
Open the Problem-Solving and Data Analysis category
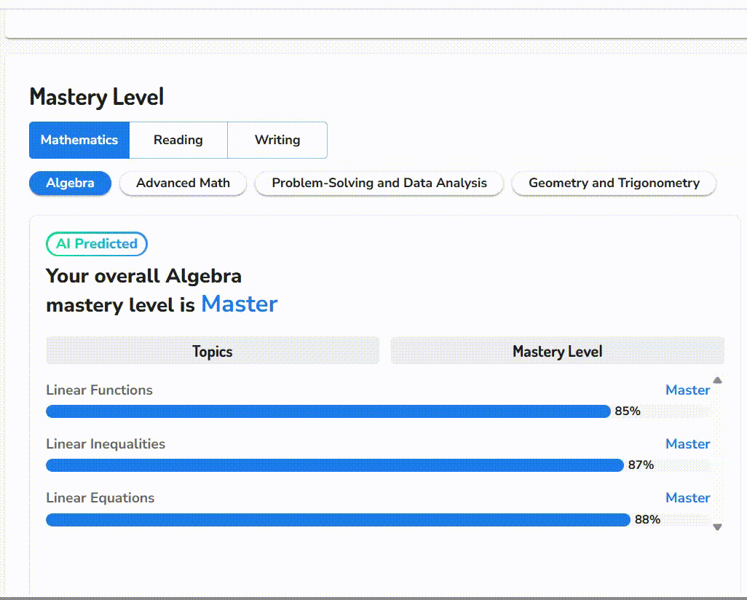(379, 183)
